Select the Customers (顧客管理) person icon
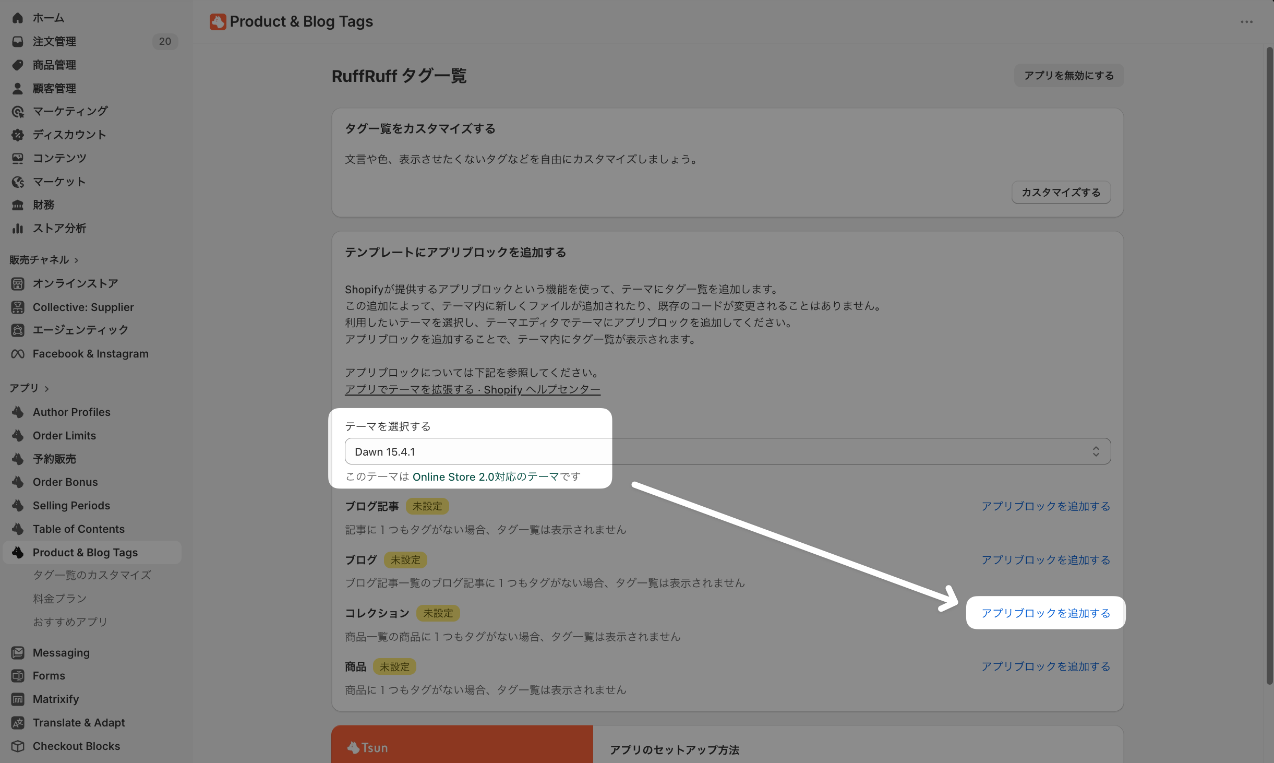The image size is (1274, 763). [18, 88]
